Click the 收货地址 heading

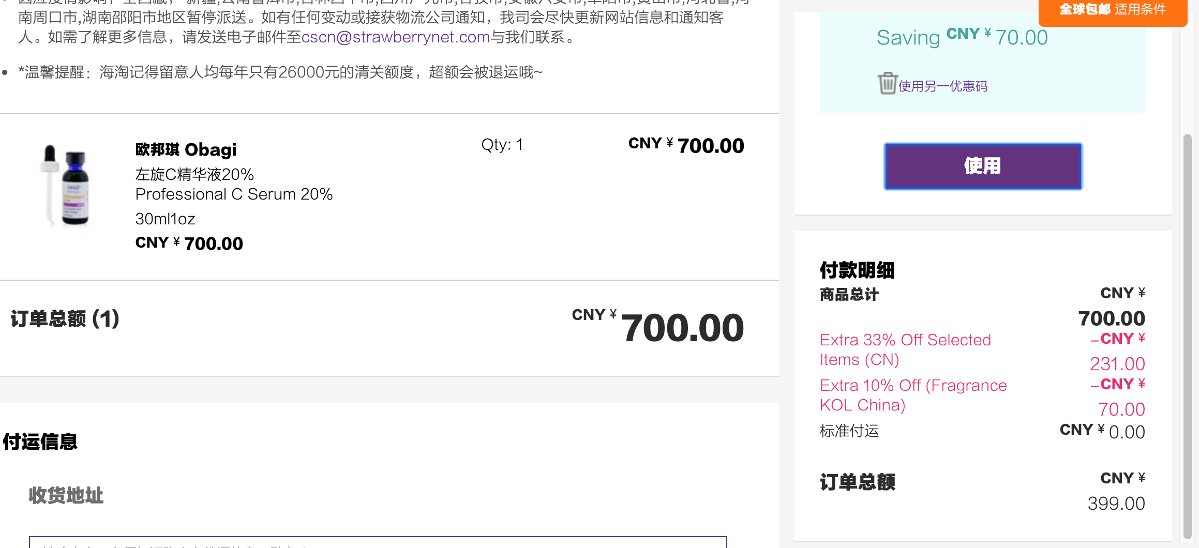pos(66,495)
